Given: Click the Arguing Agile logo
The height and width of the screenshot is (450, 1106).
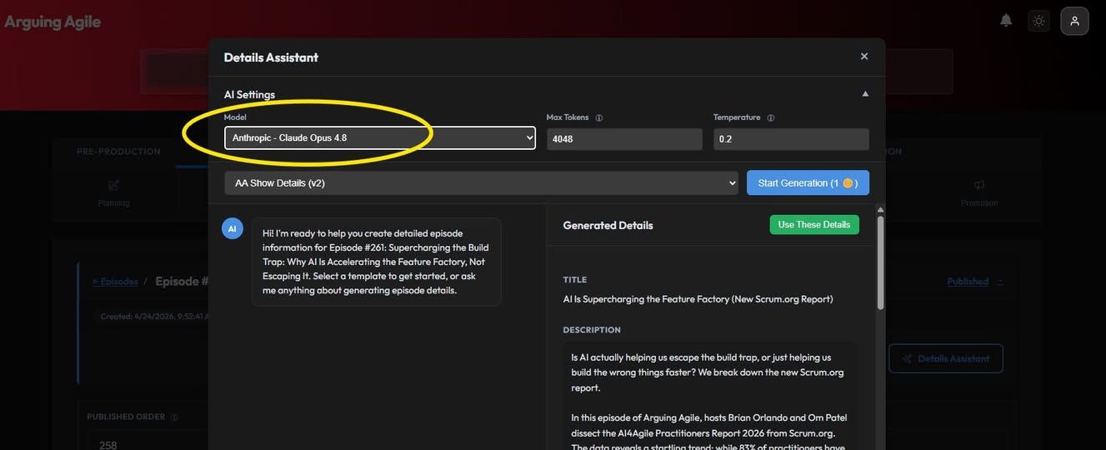Looking at the screenshot, I should [x=53, y=22].
